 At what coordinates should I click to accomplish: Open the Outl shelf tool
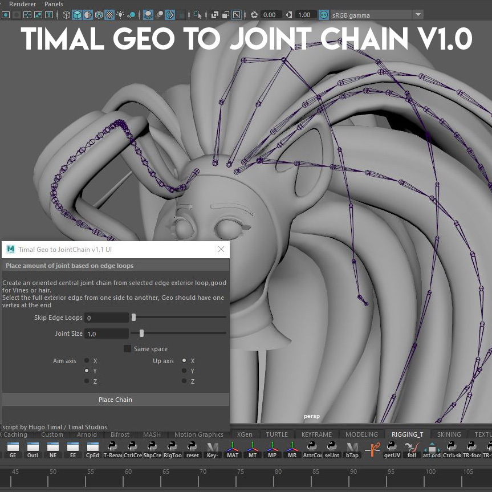[32, 450]
